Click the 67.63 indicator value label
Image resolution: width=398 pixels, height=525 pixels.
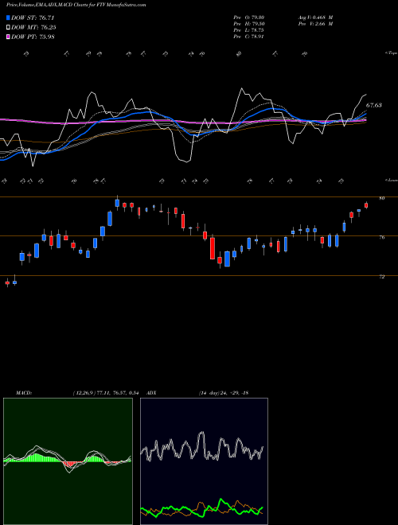(373, 105)
